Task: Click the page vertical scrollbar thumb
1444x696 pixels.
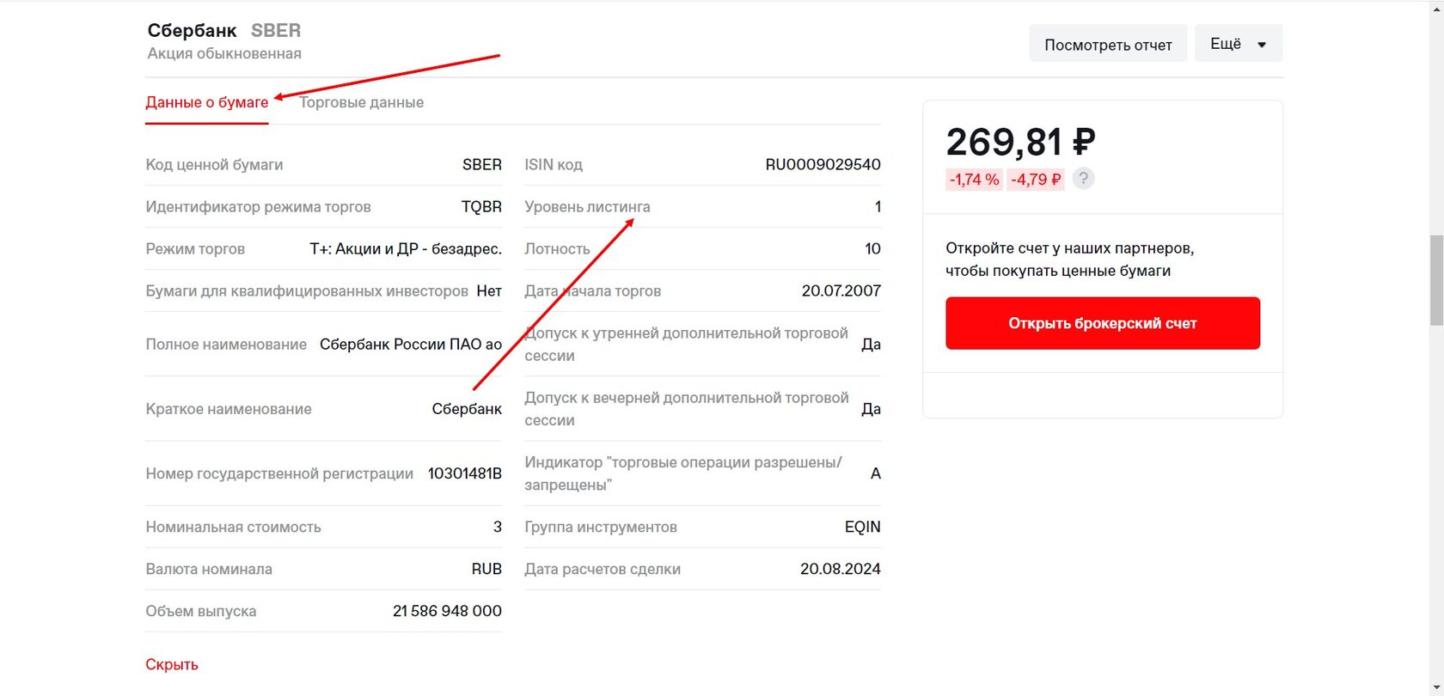Action: [x=1436, y=281]
